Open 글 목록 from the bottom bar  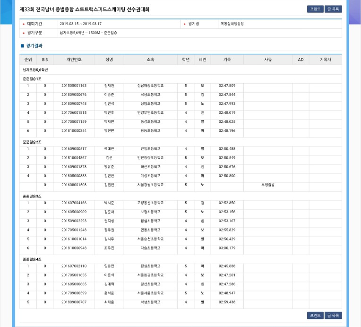click(333, 315)
